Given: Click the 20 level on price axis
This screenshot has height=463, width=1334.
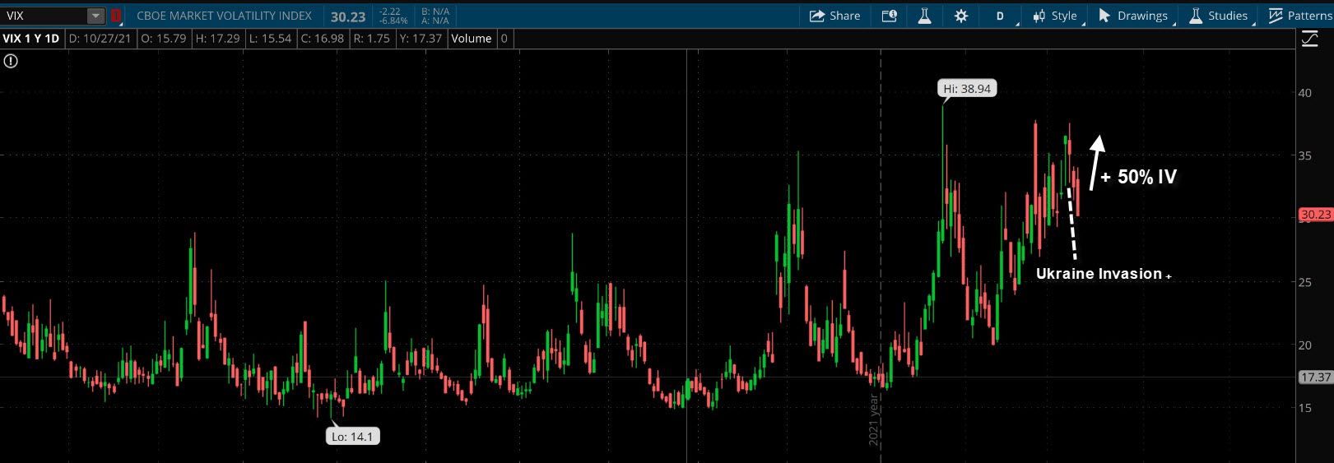Looking at the screenshot, I should tap(1305, 345).
